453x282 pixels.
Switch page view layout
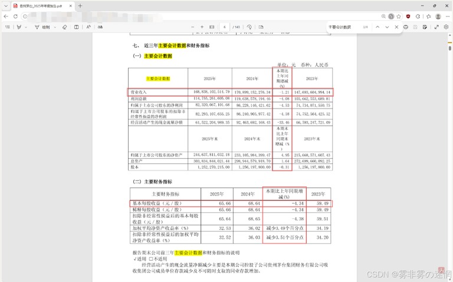click(x=76, y=27)
